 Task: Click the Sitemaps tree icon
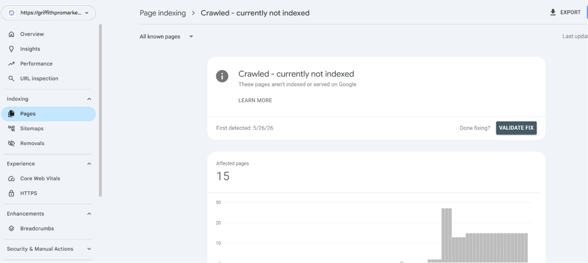click(11, 128)
